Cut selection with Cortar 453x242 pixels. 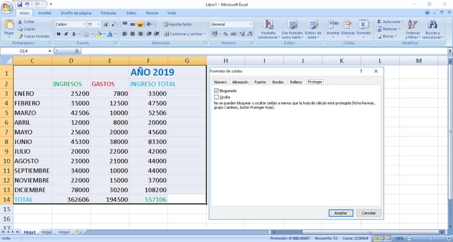pos(26,21)
